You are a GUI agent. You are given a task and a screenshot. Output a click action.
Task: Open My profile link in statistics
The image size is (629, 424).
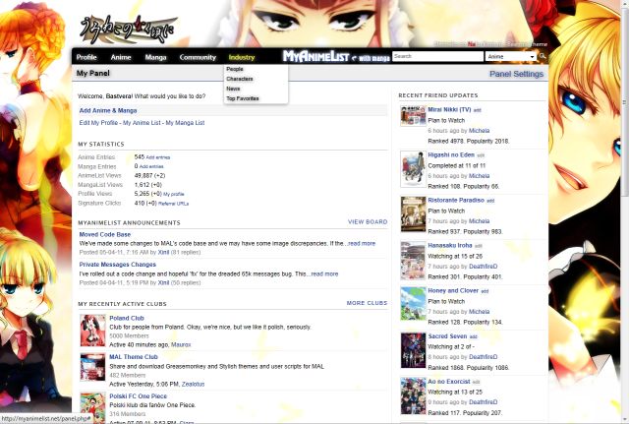174,194
